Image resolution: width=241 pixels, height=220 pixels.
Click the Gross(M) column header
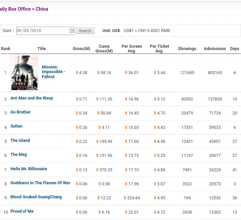point(81,49)
